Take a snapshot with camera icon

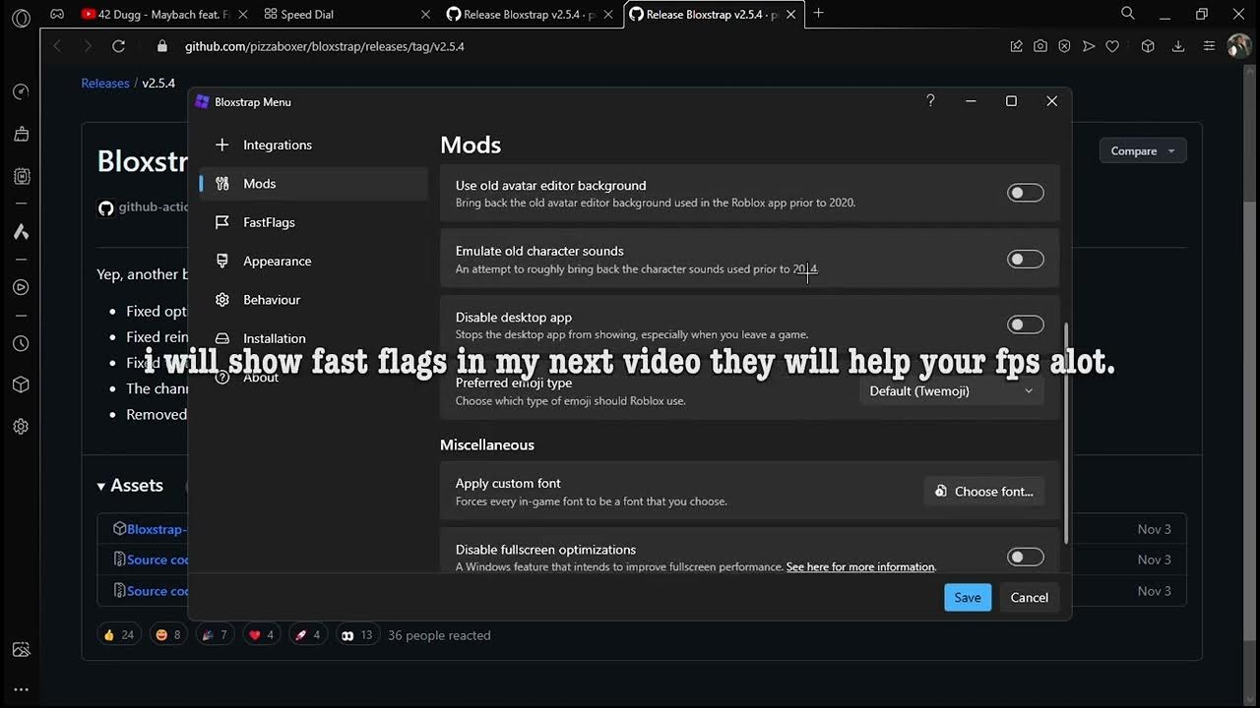(1040, 46)
